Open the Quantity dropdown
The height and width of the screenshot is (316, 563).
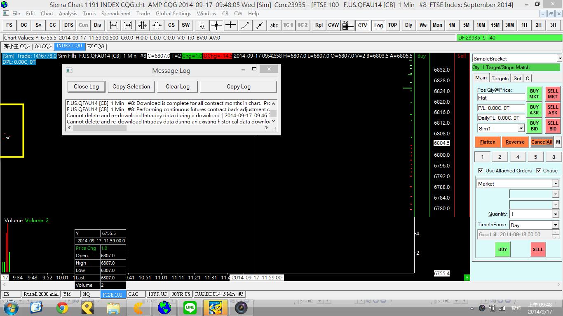(x=555, y=214)
